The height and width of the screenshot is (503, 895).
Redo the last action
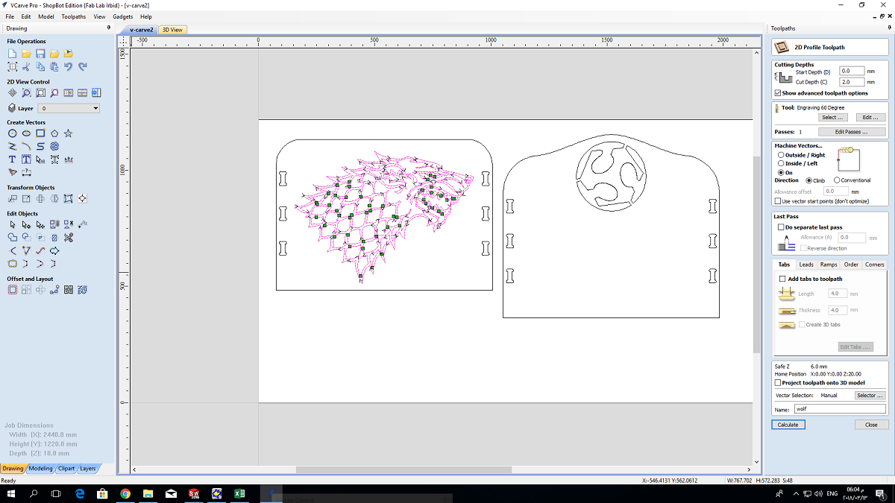click(x=82, y=67)
